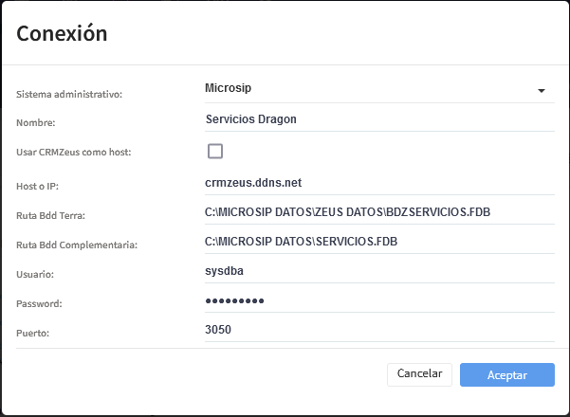570x417 pixels.
Task: Focus the Host o IP input field
Action: point(379,182)
